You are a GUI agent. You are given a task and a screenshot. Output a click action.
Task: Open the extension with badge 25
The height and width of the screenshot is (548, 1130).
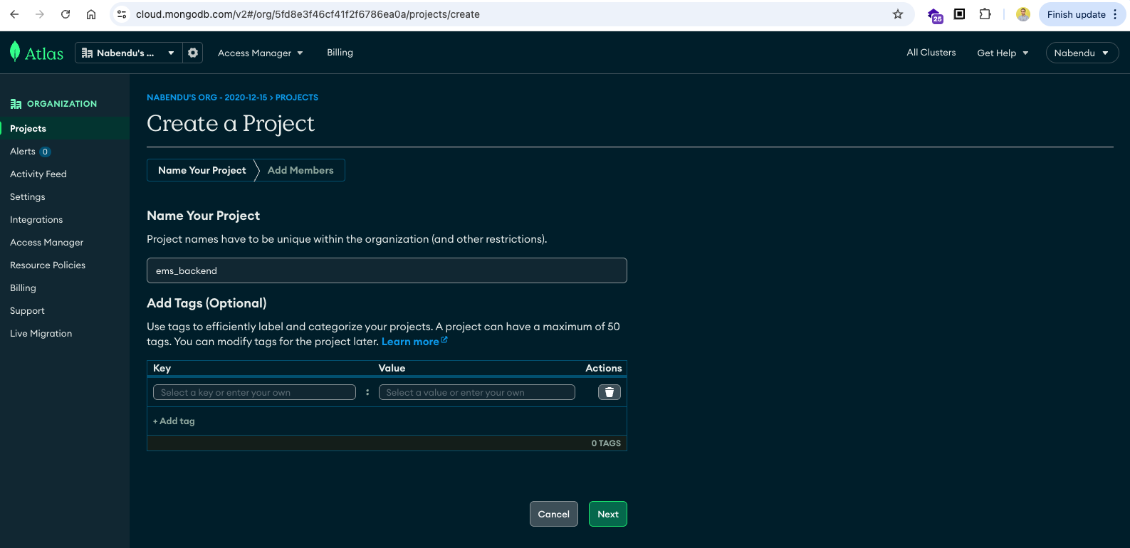coord(935,15)
